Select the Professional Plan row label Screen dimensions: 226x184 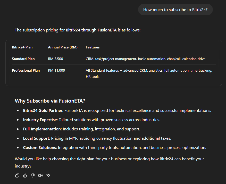point(26,70)
